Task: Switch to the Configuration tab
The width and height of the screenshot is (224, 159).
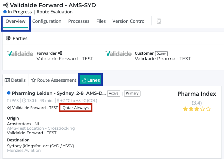Action: (47, 21)
